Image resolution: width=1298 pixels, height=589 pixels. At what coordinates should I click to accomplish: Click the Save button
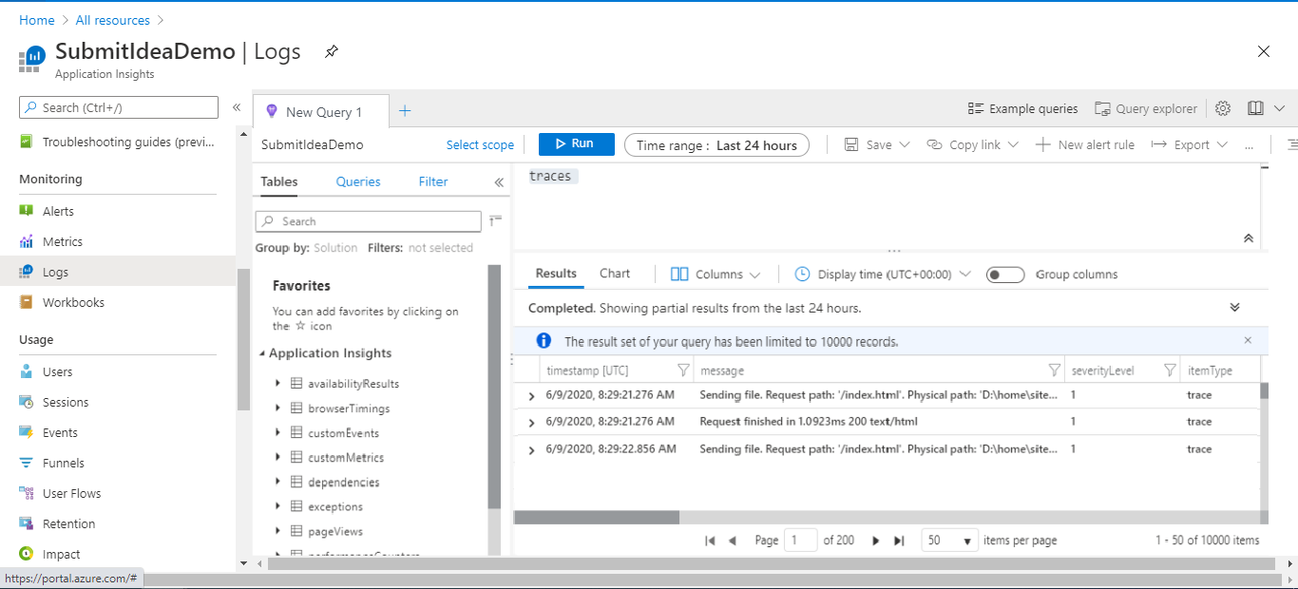(869, 144)
